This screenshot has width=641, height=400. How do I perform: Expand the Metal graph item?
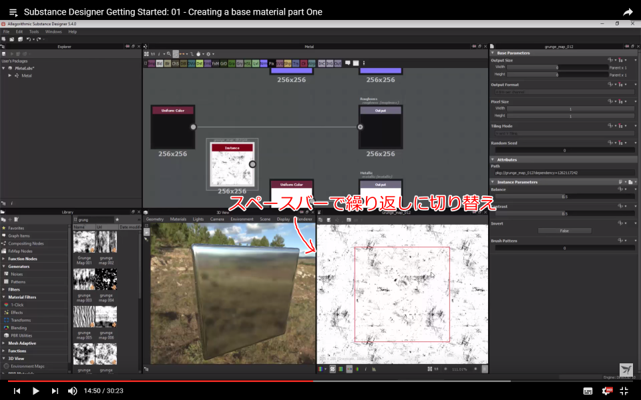10,75
